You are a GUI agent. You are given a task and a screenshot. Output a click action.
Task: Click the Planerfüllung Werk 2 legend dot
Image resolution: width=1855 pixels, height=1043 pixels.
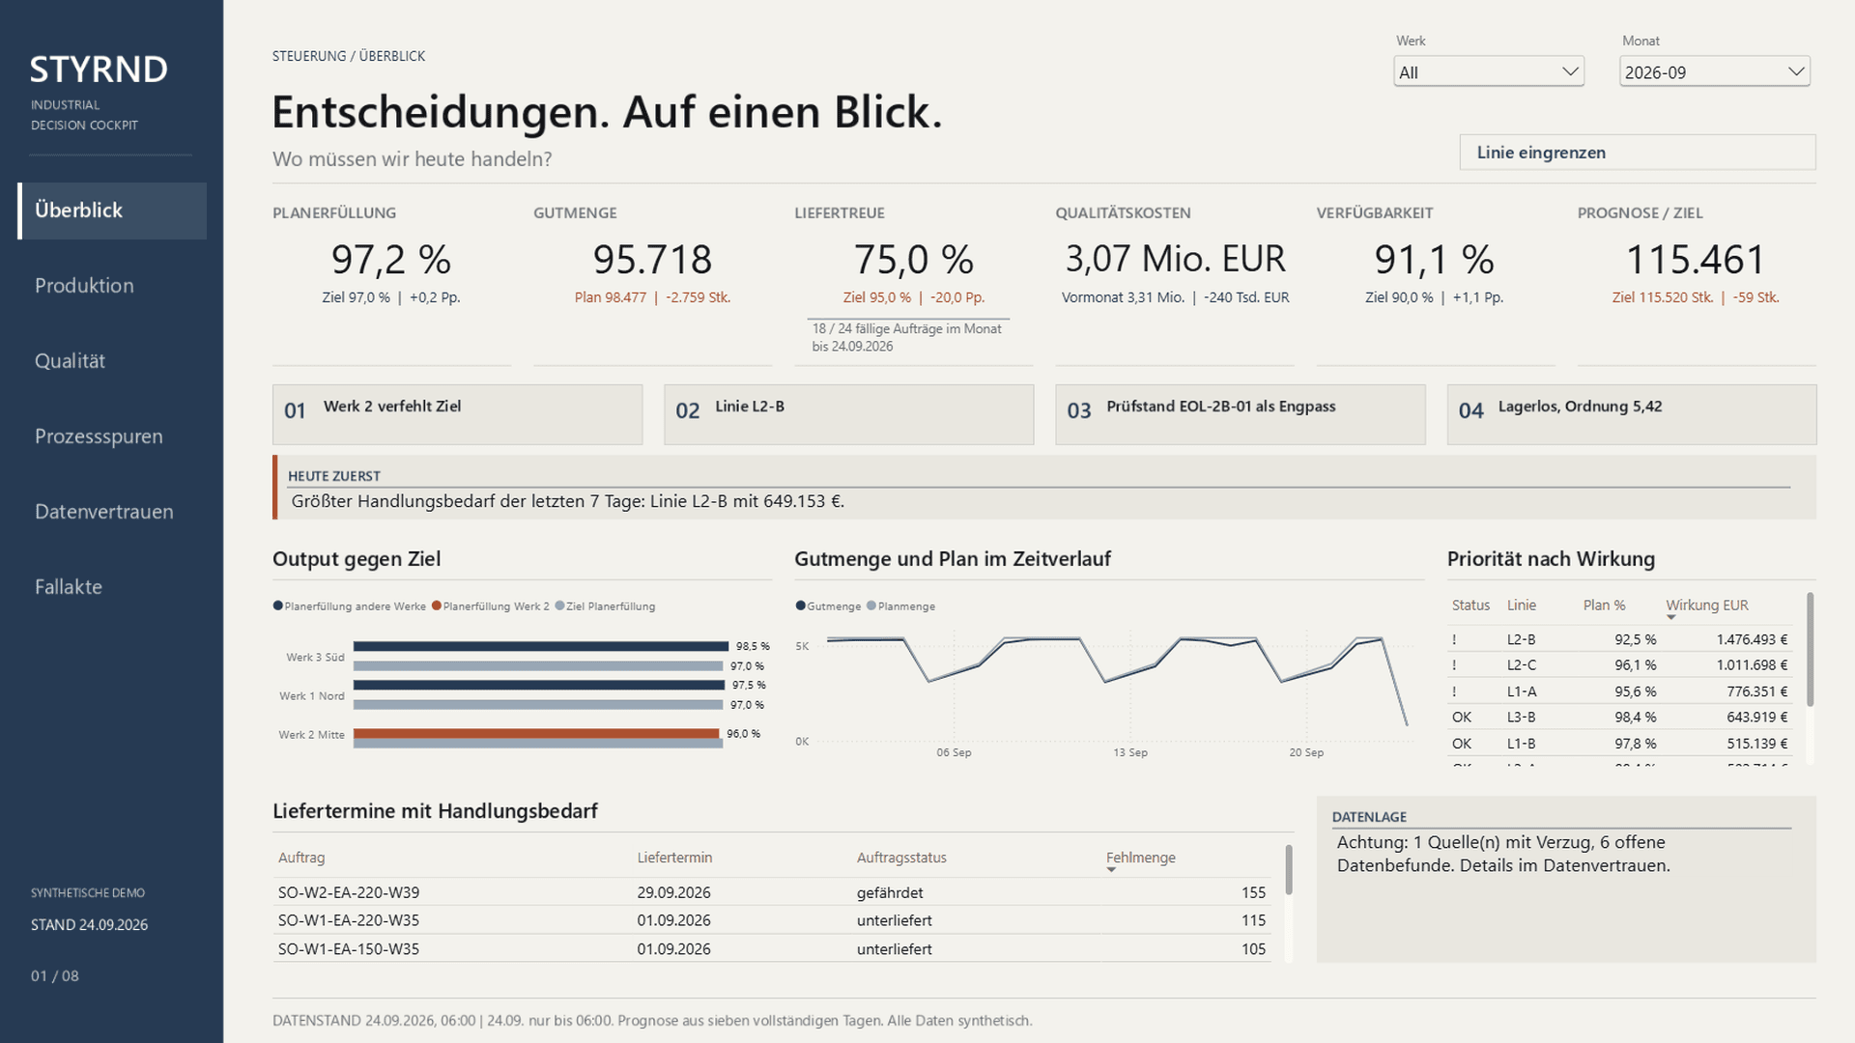(437, 606)
